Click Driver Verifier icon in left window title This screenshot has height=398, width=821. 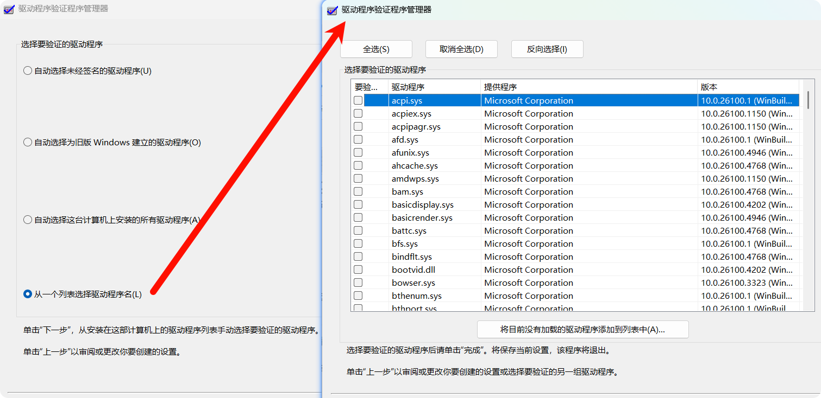coord(9,9)
